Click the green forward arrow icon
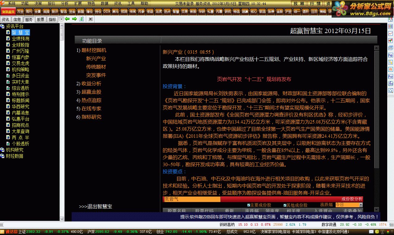Screen dimensions: 394x235 click(74, 19)
